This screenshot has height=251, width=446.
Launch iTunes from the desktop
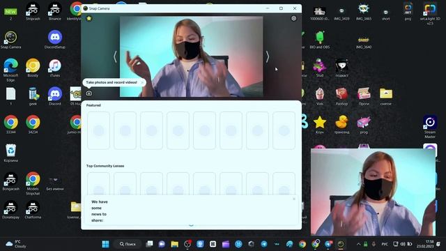(55, 68)
